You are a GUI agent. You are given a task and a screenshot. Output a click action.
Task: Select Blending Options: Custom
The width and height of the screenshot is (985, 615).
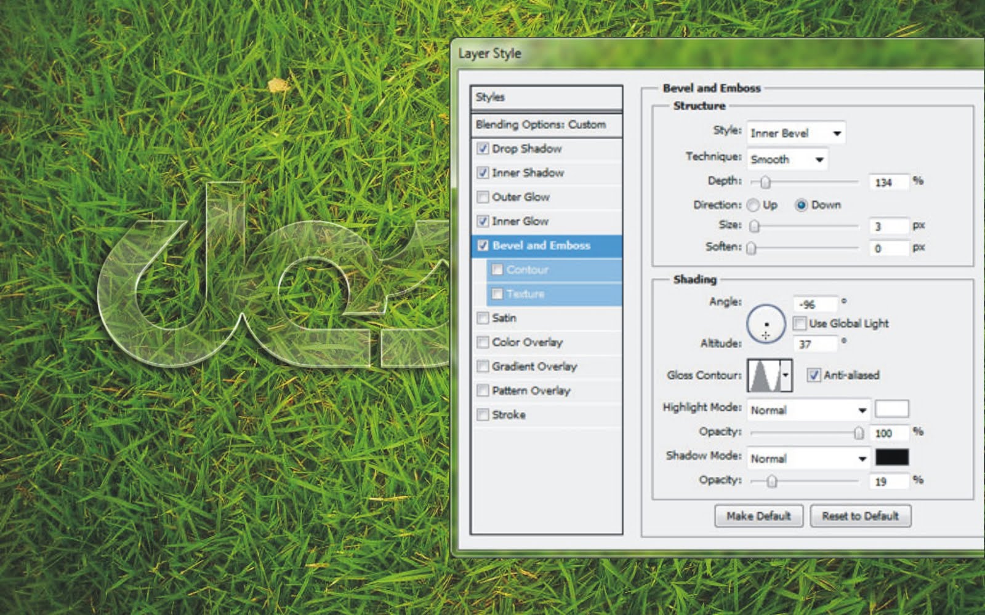pos(539,124)
